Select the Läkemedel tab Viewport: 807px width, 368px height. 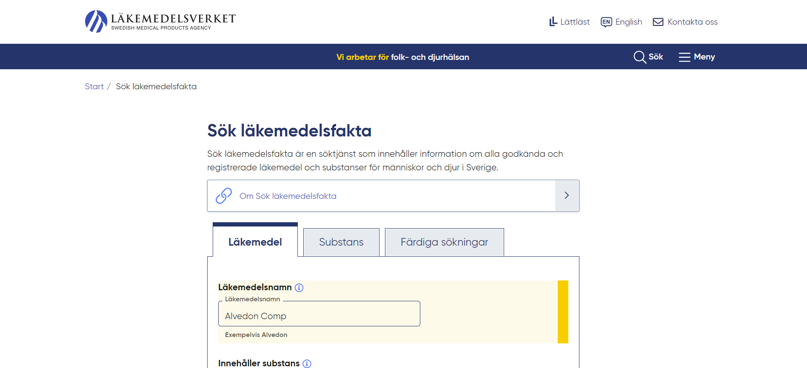[x=255, y=242]
